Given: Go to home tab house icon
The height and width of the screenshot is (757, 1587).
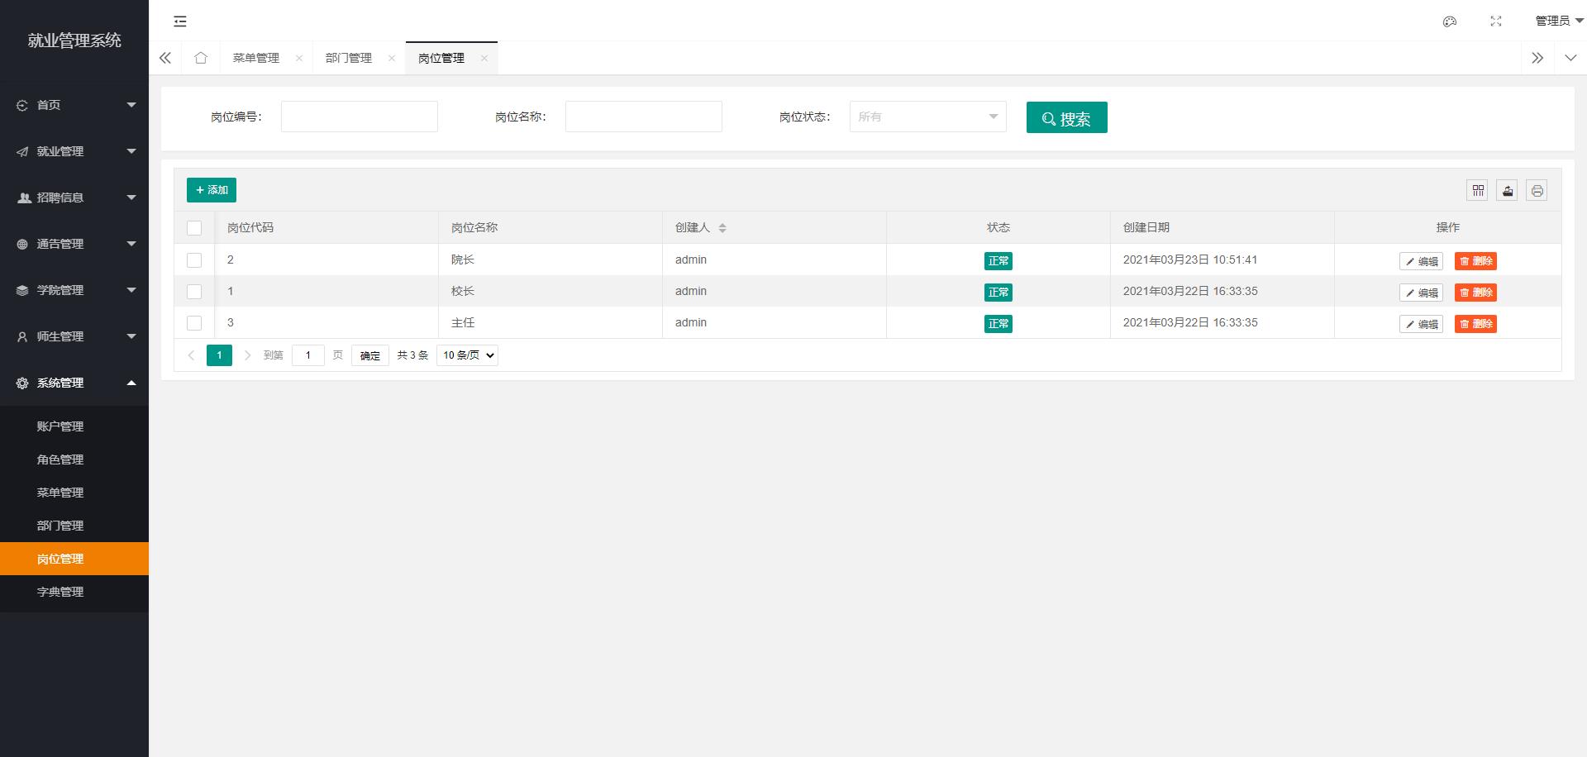Looking at the screenshot, I should (x=201, y=58).
